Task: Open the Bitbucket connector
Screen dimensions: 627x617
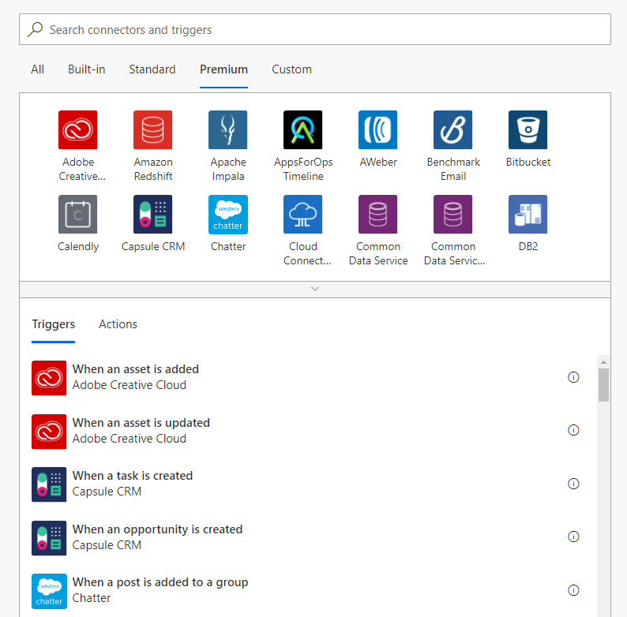Action: point(528,130)
